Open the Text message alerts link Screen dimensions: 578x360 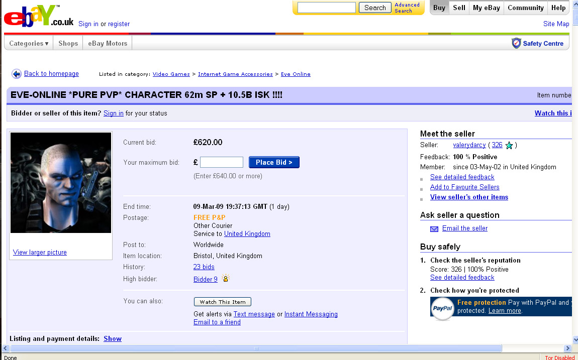[x=254, y=314]
